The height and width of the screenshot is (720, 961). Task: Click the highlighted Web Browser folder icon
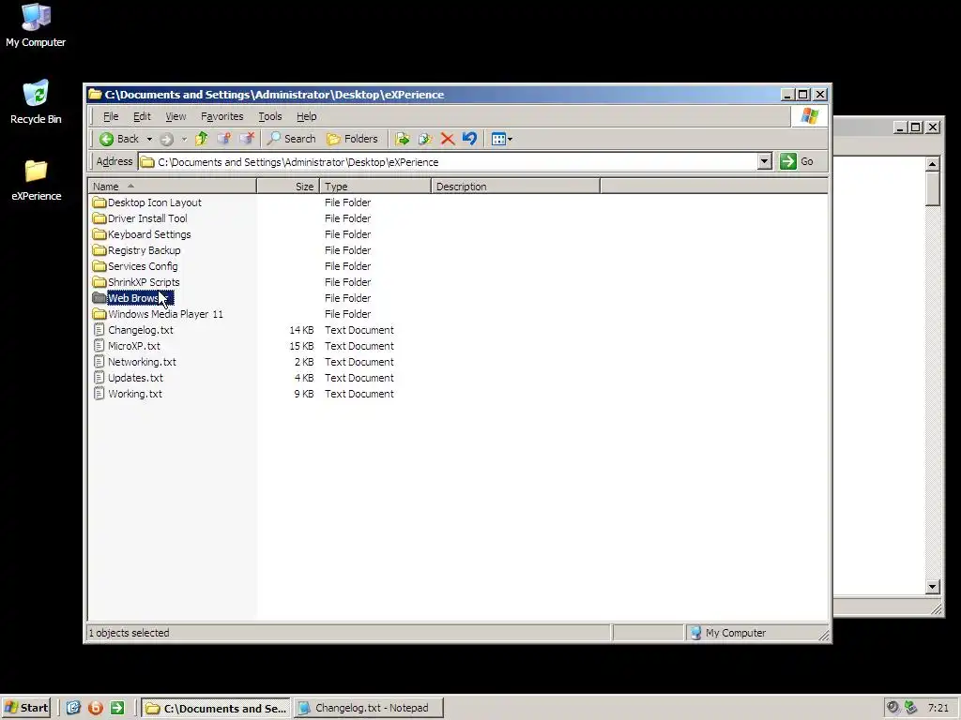99,297
